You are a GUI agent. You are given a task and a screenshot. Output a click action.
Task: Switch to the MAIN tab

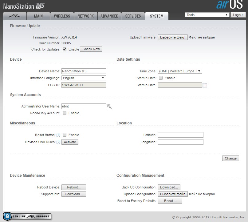38,16
